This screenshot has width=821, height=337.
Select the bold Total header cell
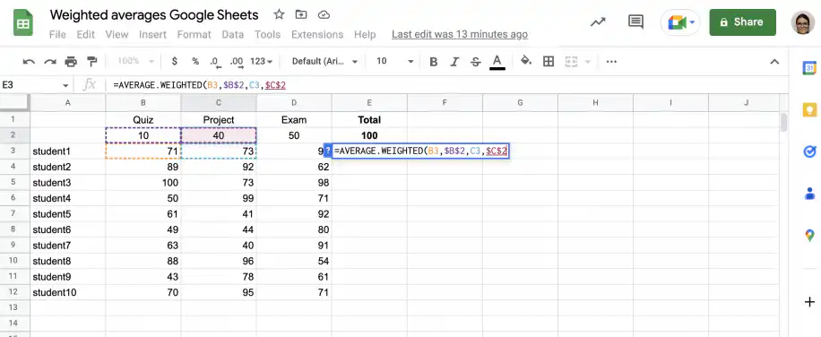(369, 120)
